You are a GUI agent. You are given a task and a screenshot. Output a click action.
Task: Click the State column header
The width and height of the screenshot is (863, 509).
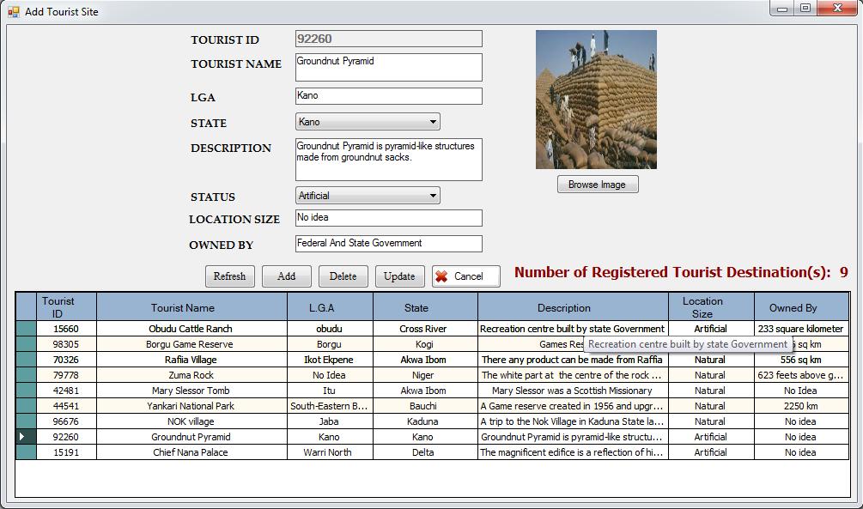coord(424,307)
